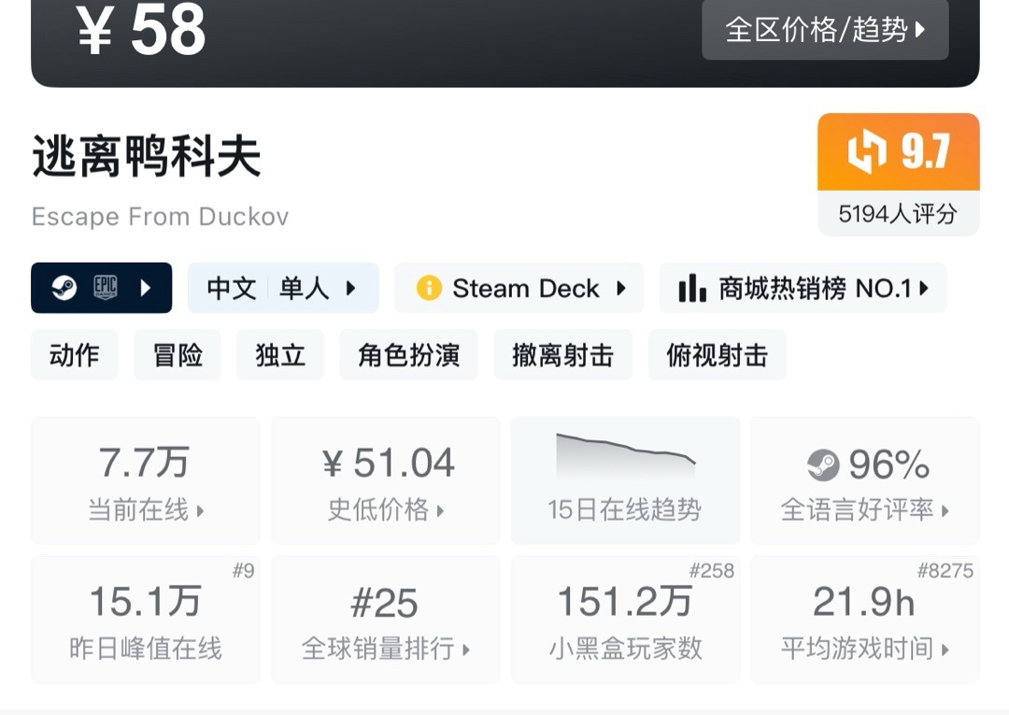Open the 全球销量排行 #25 card
This screenshot has width=1009, height=715.
pos(385,620)
